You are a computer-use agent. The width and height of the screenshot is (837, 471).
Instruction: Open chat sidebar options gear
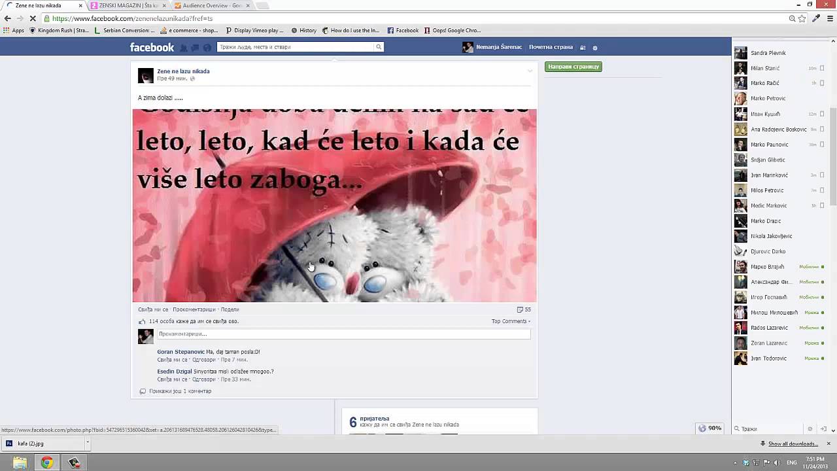(810, 429)
